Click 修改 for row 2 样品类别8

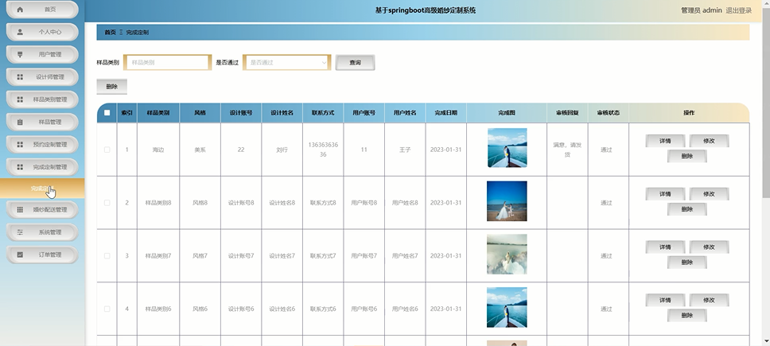(x=709, y=194)
